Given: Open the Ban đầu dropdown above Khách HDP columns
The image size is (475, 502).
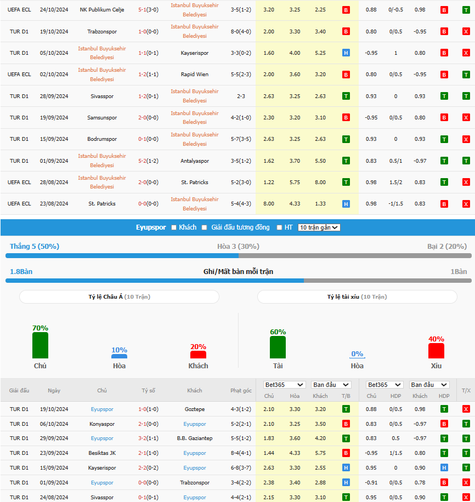Looking at the screenshot, I should tap(429, 385).
